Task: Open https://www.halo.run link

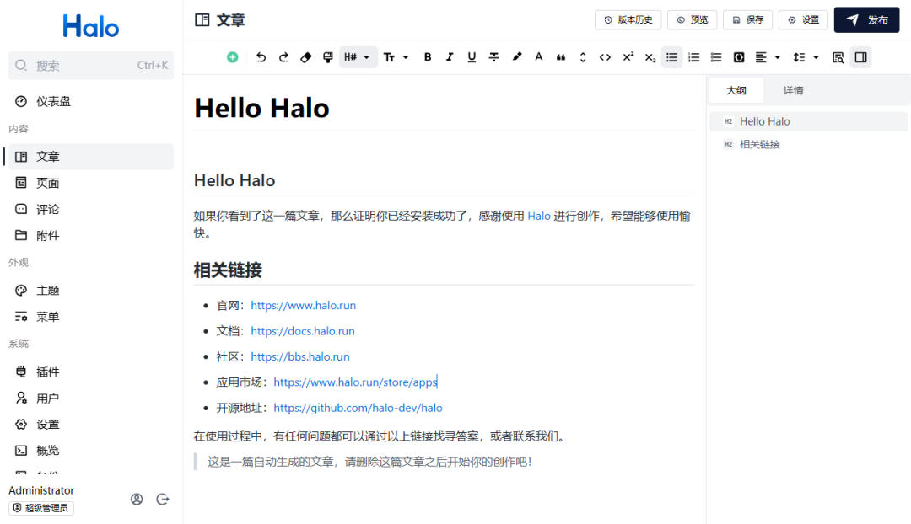Action: (304, 305)
